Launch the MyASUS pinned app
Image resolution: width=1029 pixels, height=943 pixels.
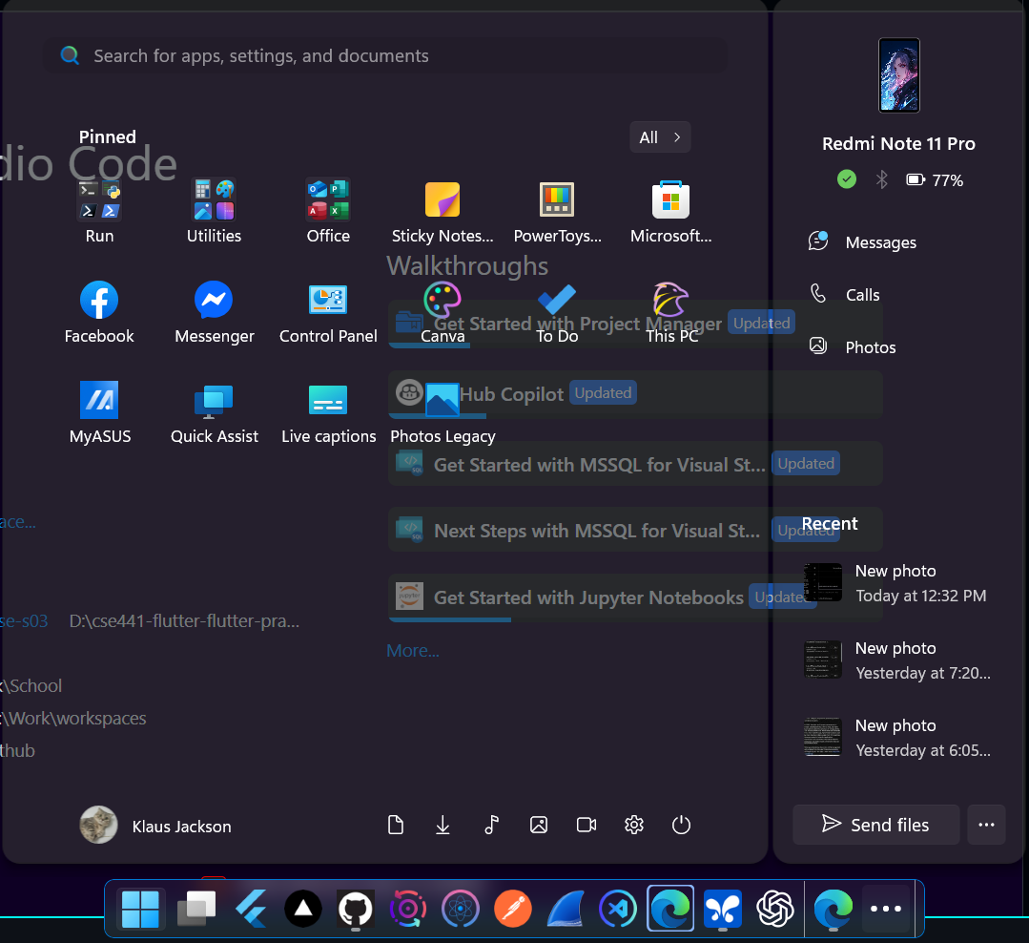(100, 412)
